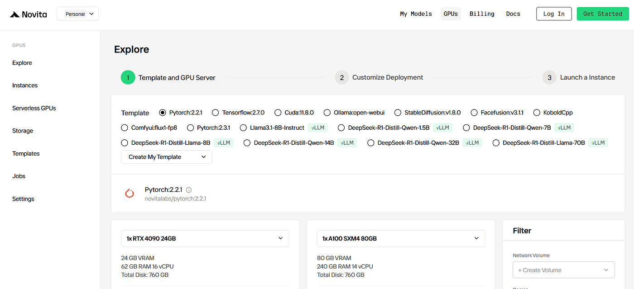The image size is (634, 289).
Task: Click the 24 GB VRAM spec text
Action: click(138, 258)
